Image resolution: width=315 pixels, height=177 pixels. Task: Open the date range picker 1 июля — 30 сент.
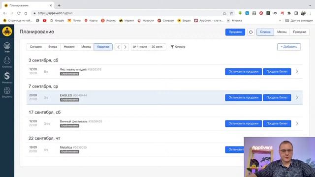149,47
